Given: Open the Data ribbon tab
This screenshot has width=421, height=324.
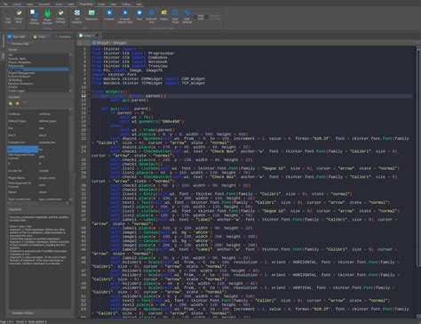Looking at the screenshot, I should (114, 4).
